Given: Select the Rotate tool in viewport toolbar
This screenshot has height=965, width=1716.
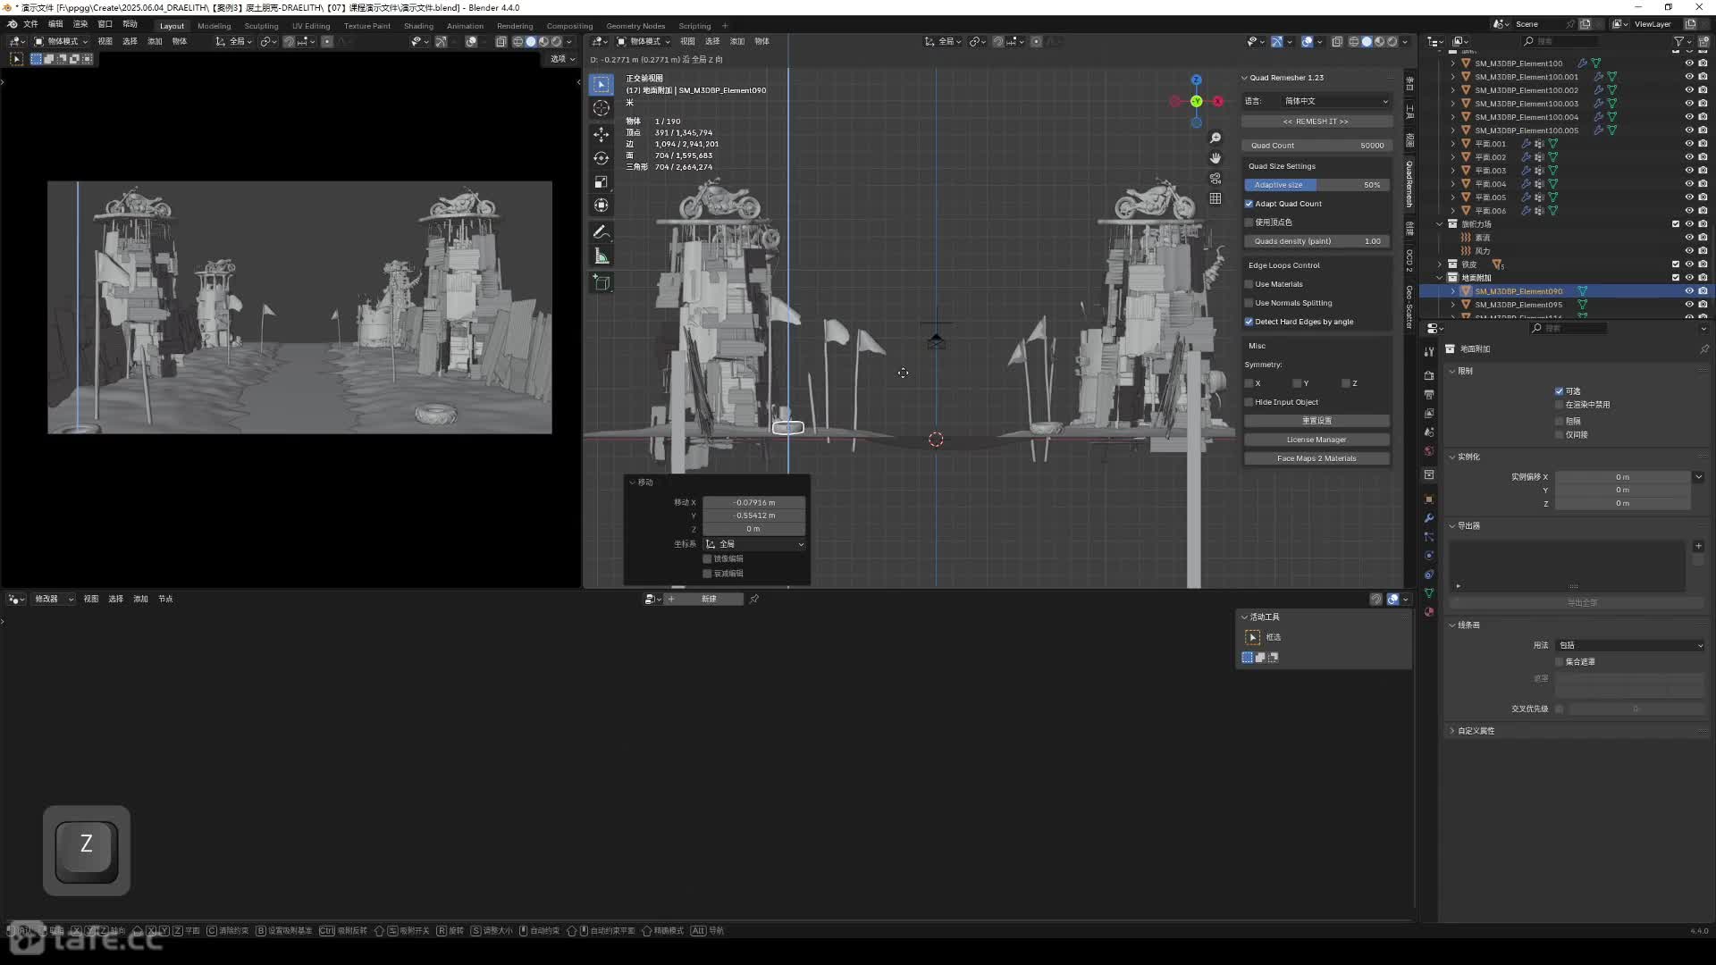Looking at the screenshot, I should [x=601, y=158].
